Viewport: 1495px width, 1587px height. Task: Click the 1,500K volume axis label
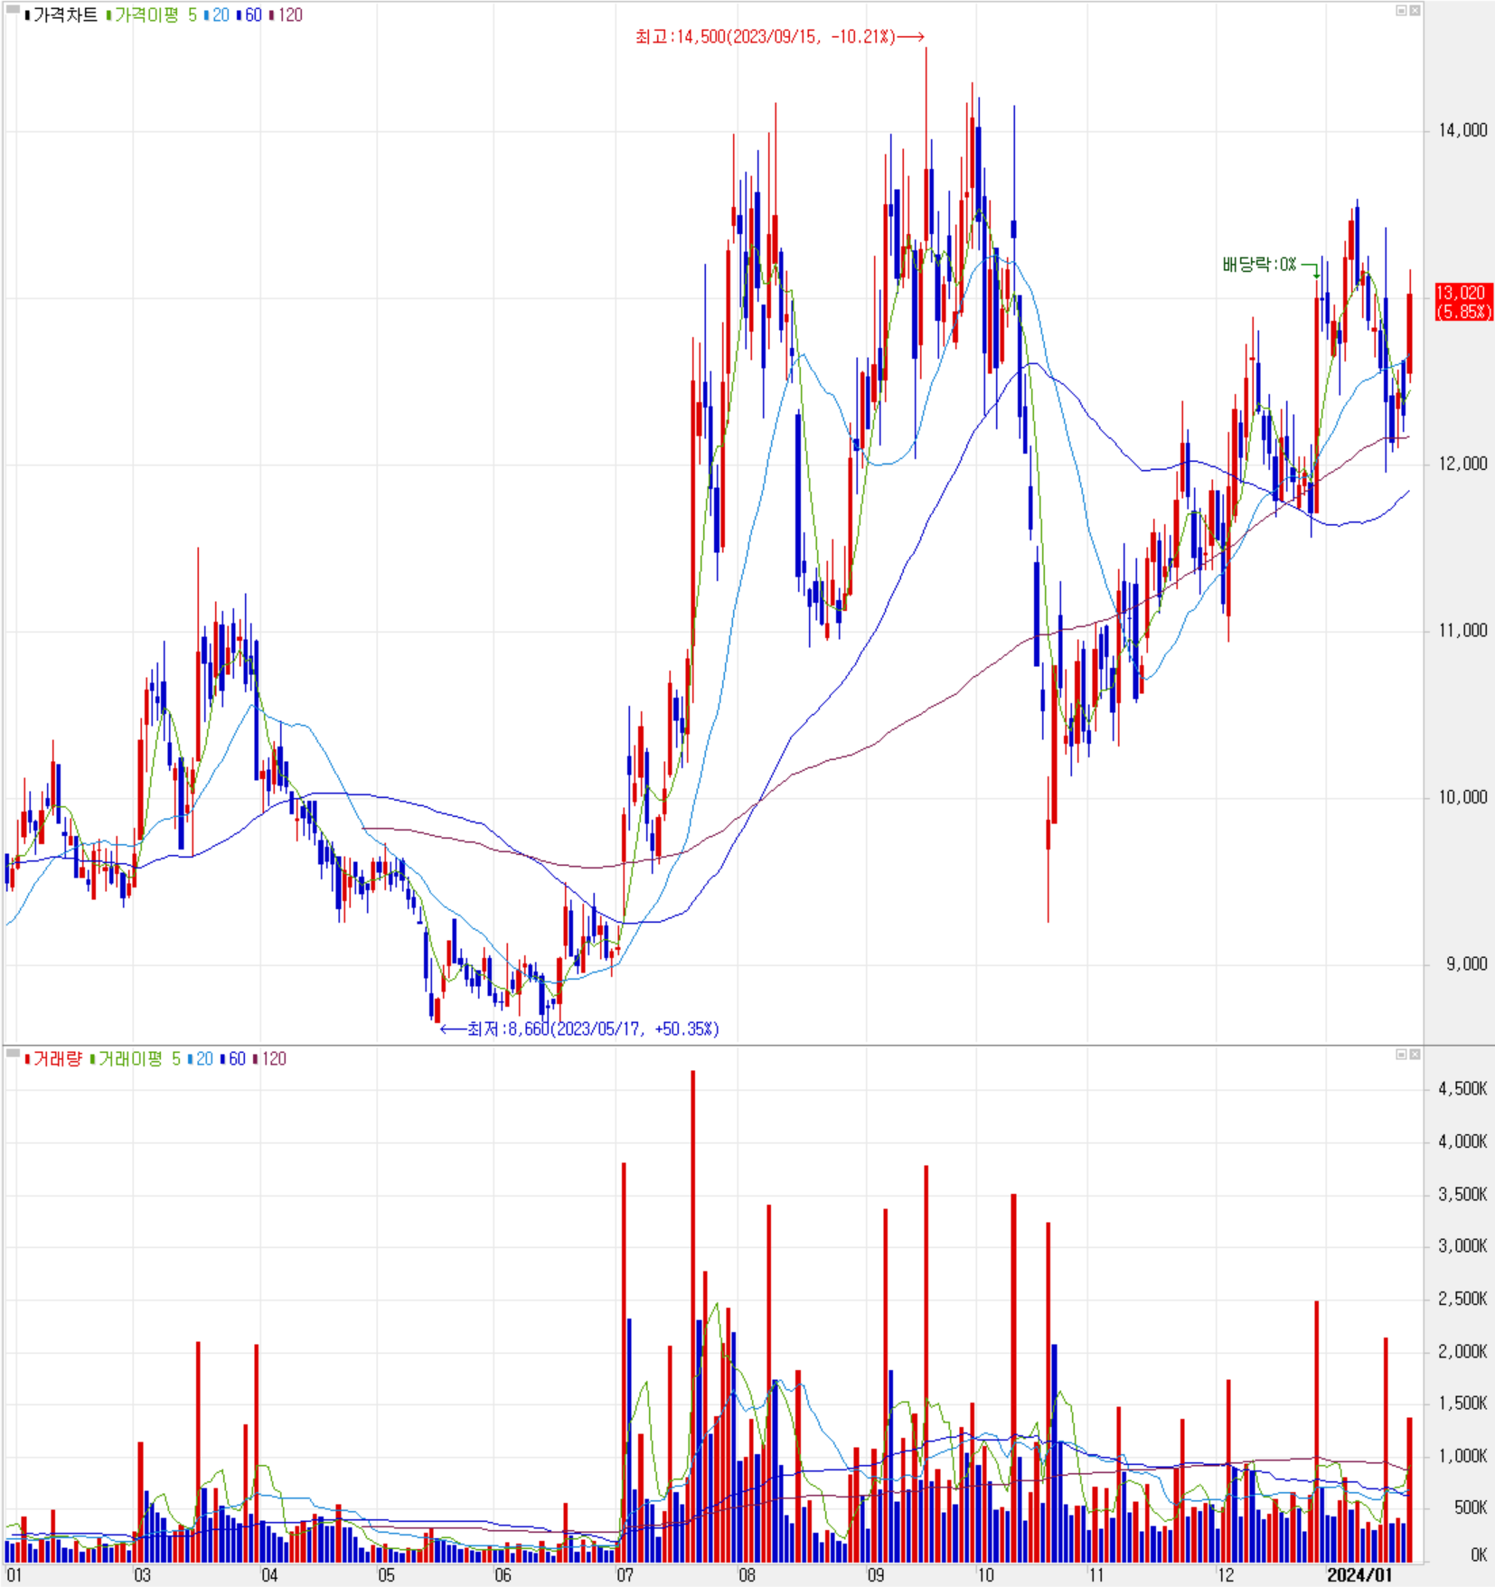[x=1462, y=1404]
